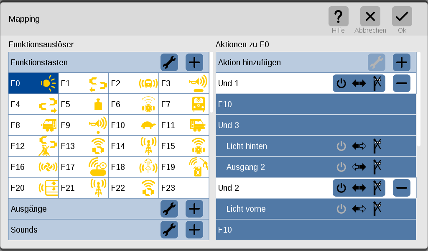Select the empty F23 function key
428x251 pixels.
point(184,188)
